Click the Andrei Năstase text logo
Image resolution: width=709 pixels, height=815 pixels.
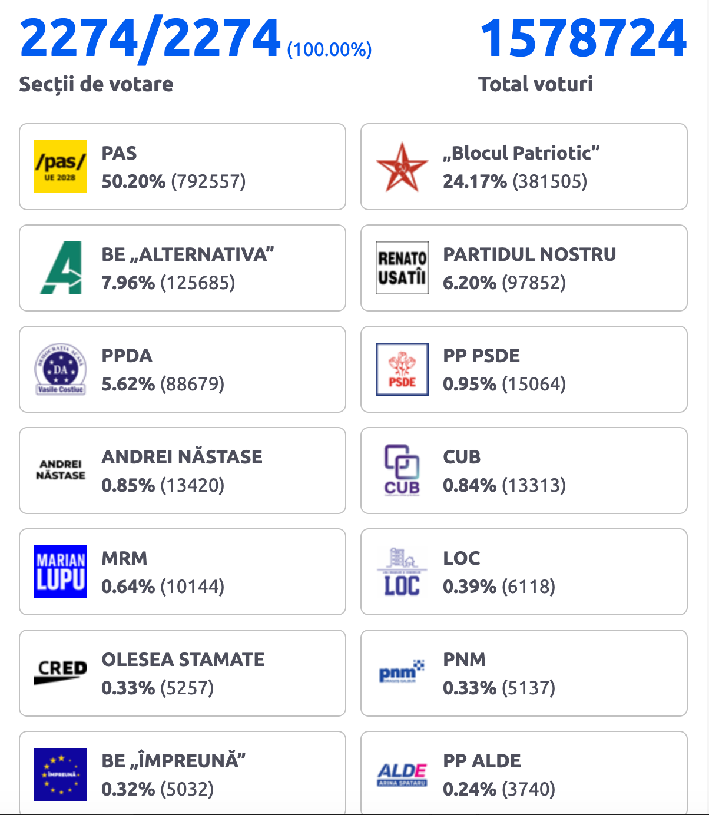tap(61, 471)
